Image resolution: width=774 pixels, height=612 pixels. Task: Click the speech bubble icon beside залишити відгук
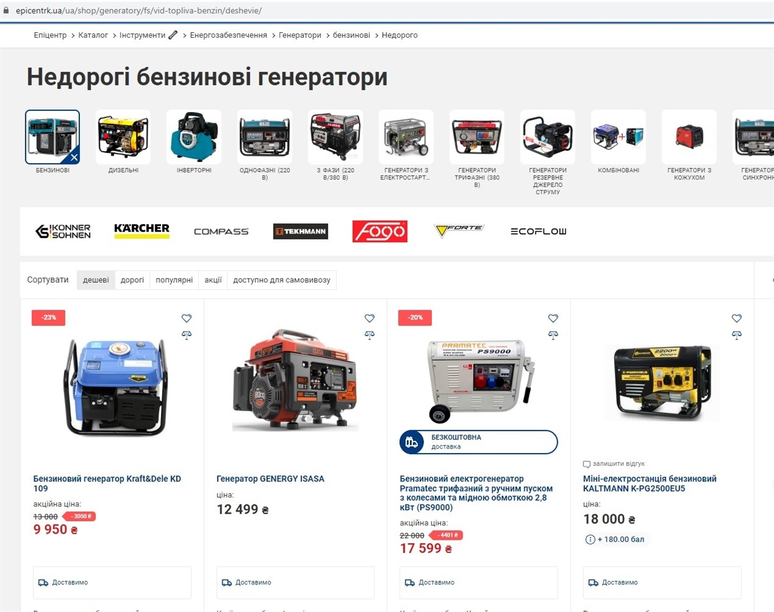pyautogui.click(x=586, y=464)
